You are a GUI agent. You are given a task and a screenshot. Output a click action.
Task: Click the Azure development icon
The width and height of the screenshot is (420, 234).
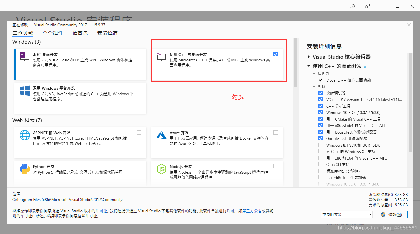(x=161, y=135)
